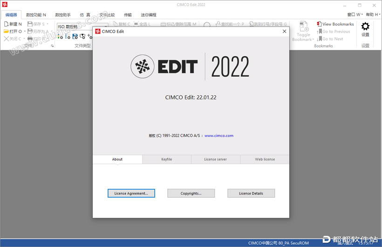Click Go to Previous bookmark
This screenshot has width=382, height=247.
click(334, 31)
